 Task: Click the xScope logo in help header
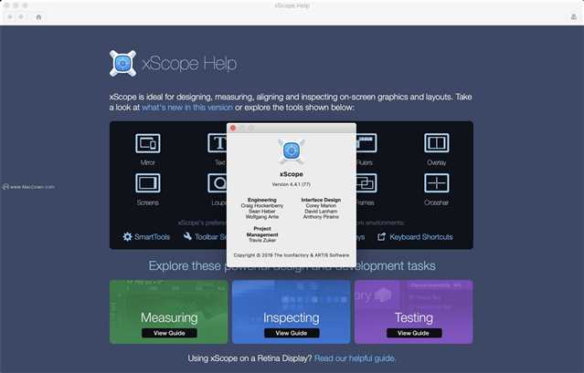click(x=122, y=64)
